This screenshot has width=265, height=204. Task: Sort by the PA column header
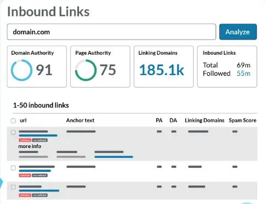pyautogui.click(x=159, y=121)
